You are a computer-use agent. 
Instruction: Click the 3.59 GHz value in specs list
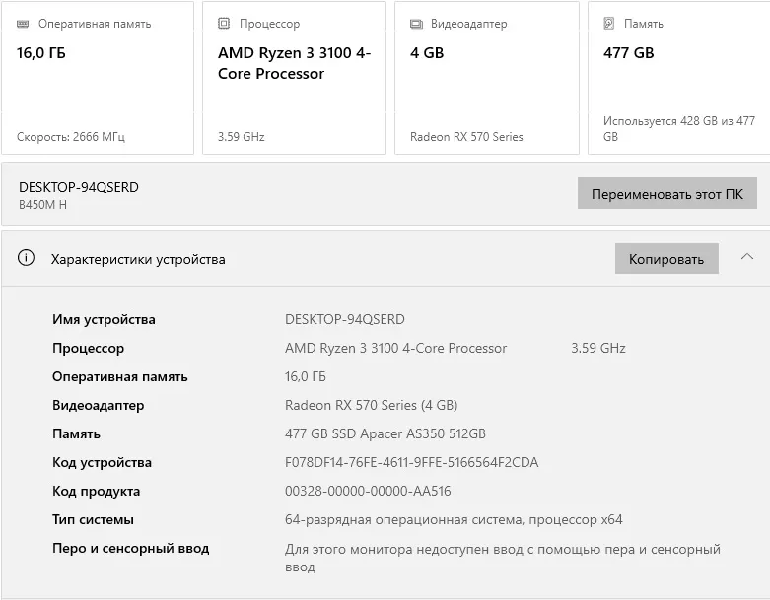[x=598, y=349]
